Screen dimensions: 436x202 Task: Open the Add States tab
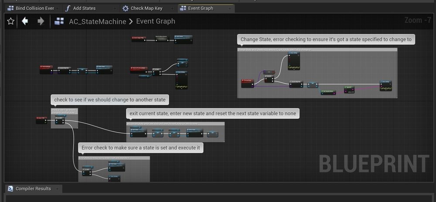pyautogui.click(x=85, y=8)
